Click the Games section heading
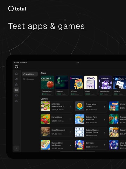 click(44, 99)
